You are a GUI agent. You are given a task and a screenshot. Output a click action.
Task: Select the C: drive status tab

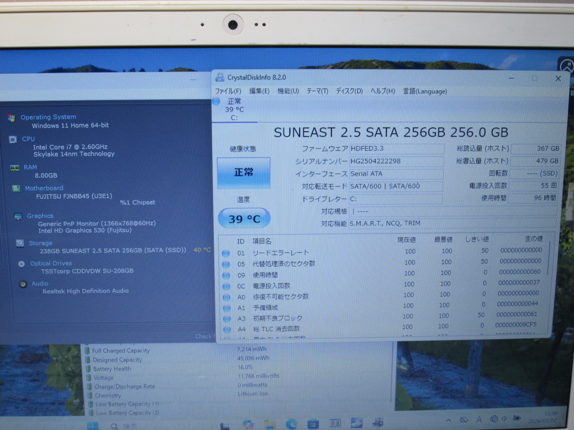click(233, 109)
